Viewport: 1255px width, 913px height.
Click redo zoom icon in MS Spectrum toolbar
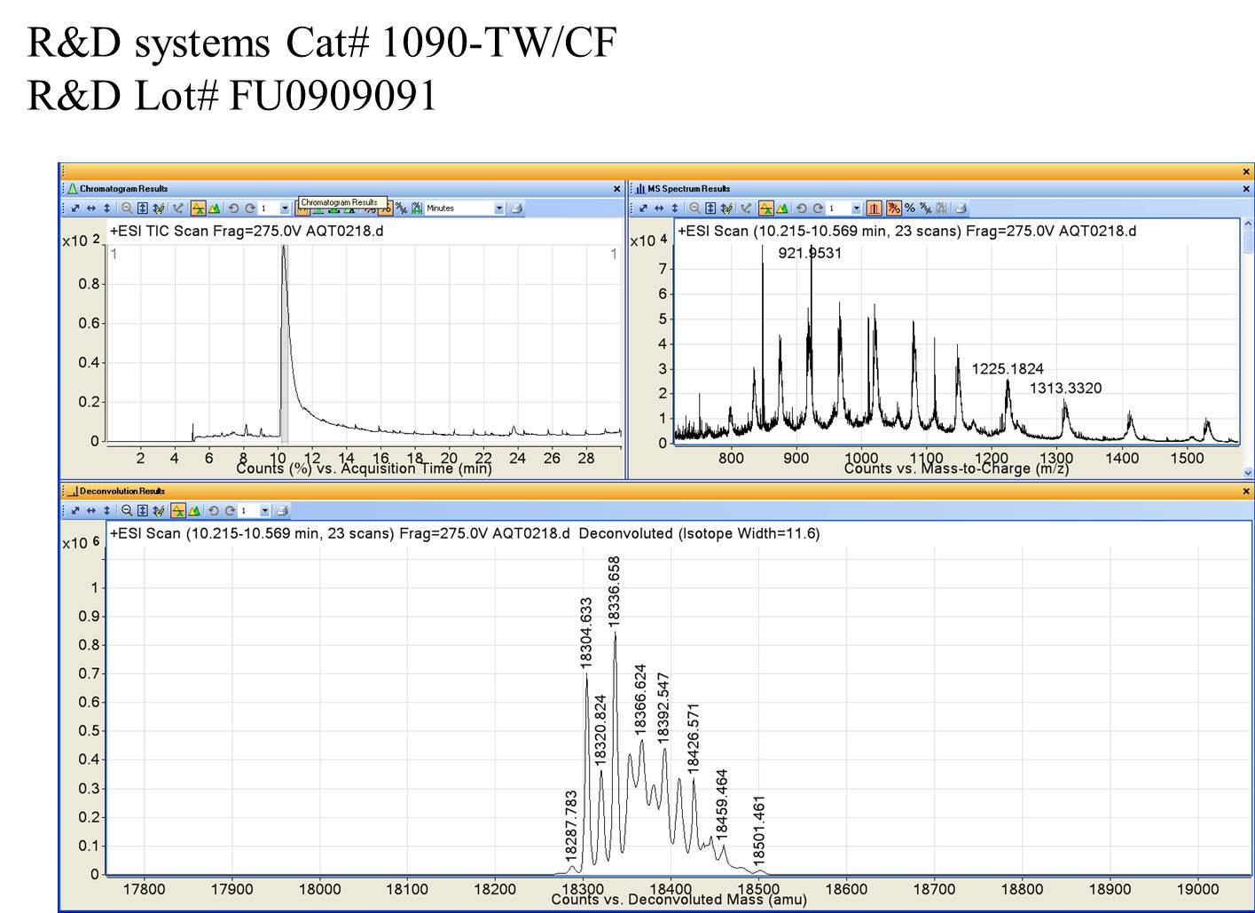(818, 209)
